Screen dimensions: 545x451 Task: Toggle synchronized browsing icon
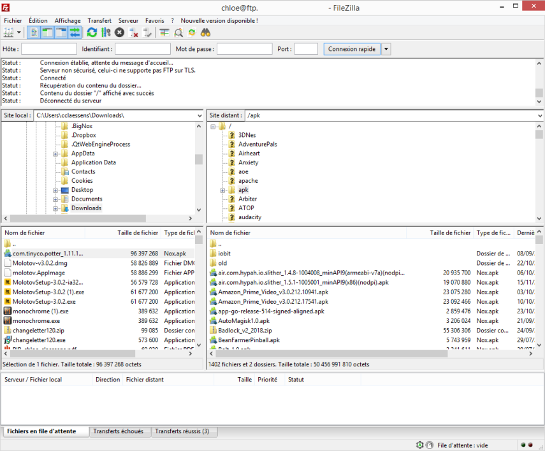click(x=192, y=32)
